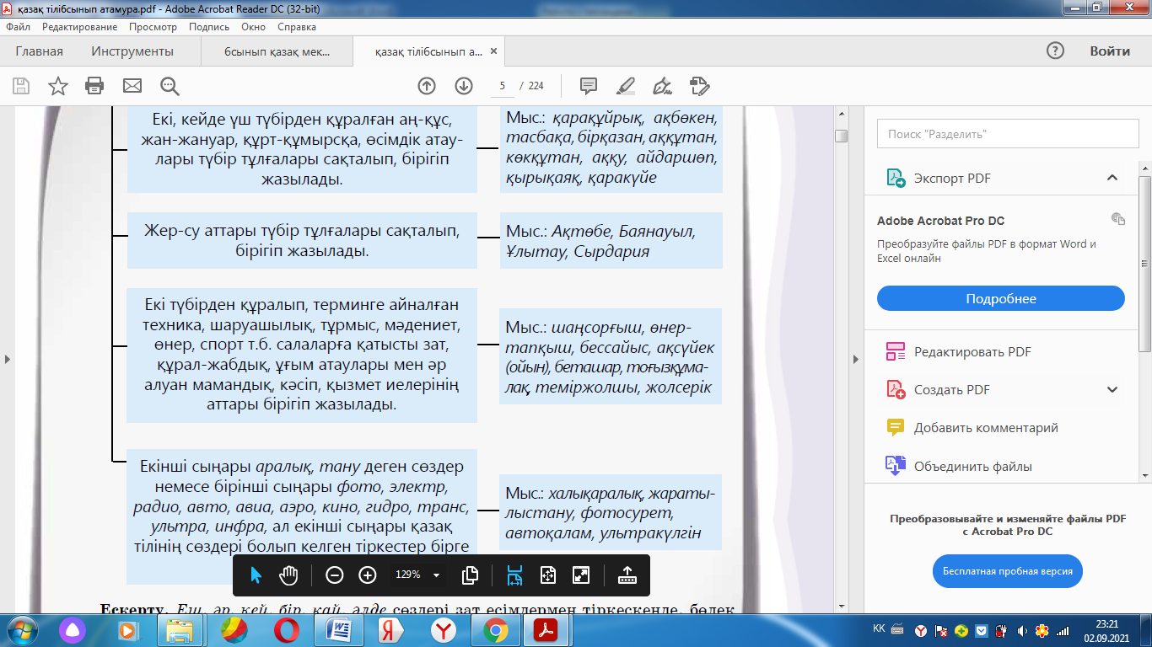Open the email envelope icon
This screenshot has height=647, width=1152.
coord(132,86)
